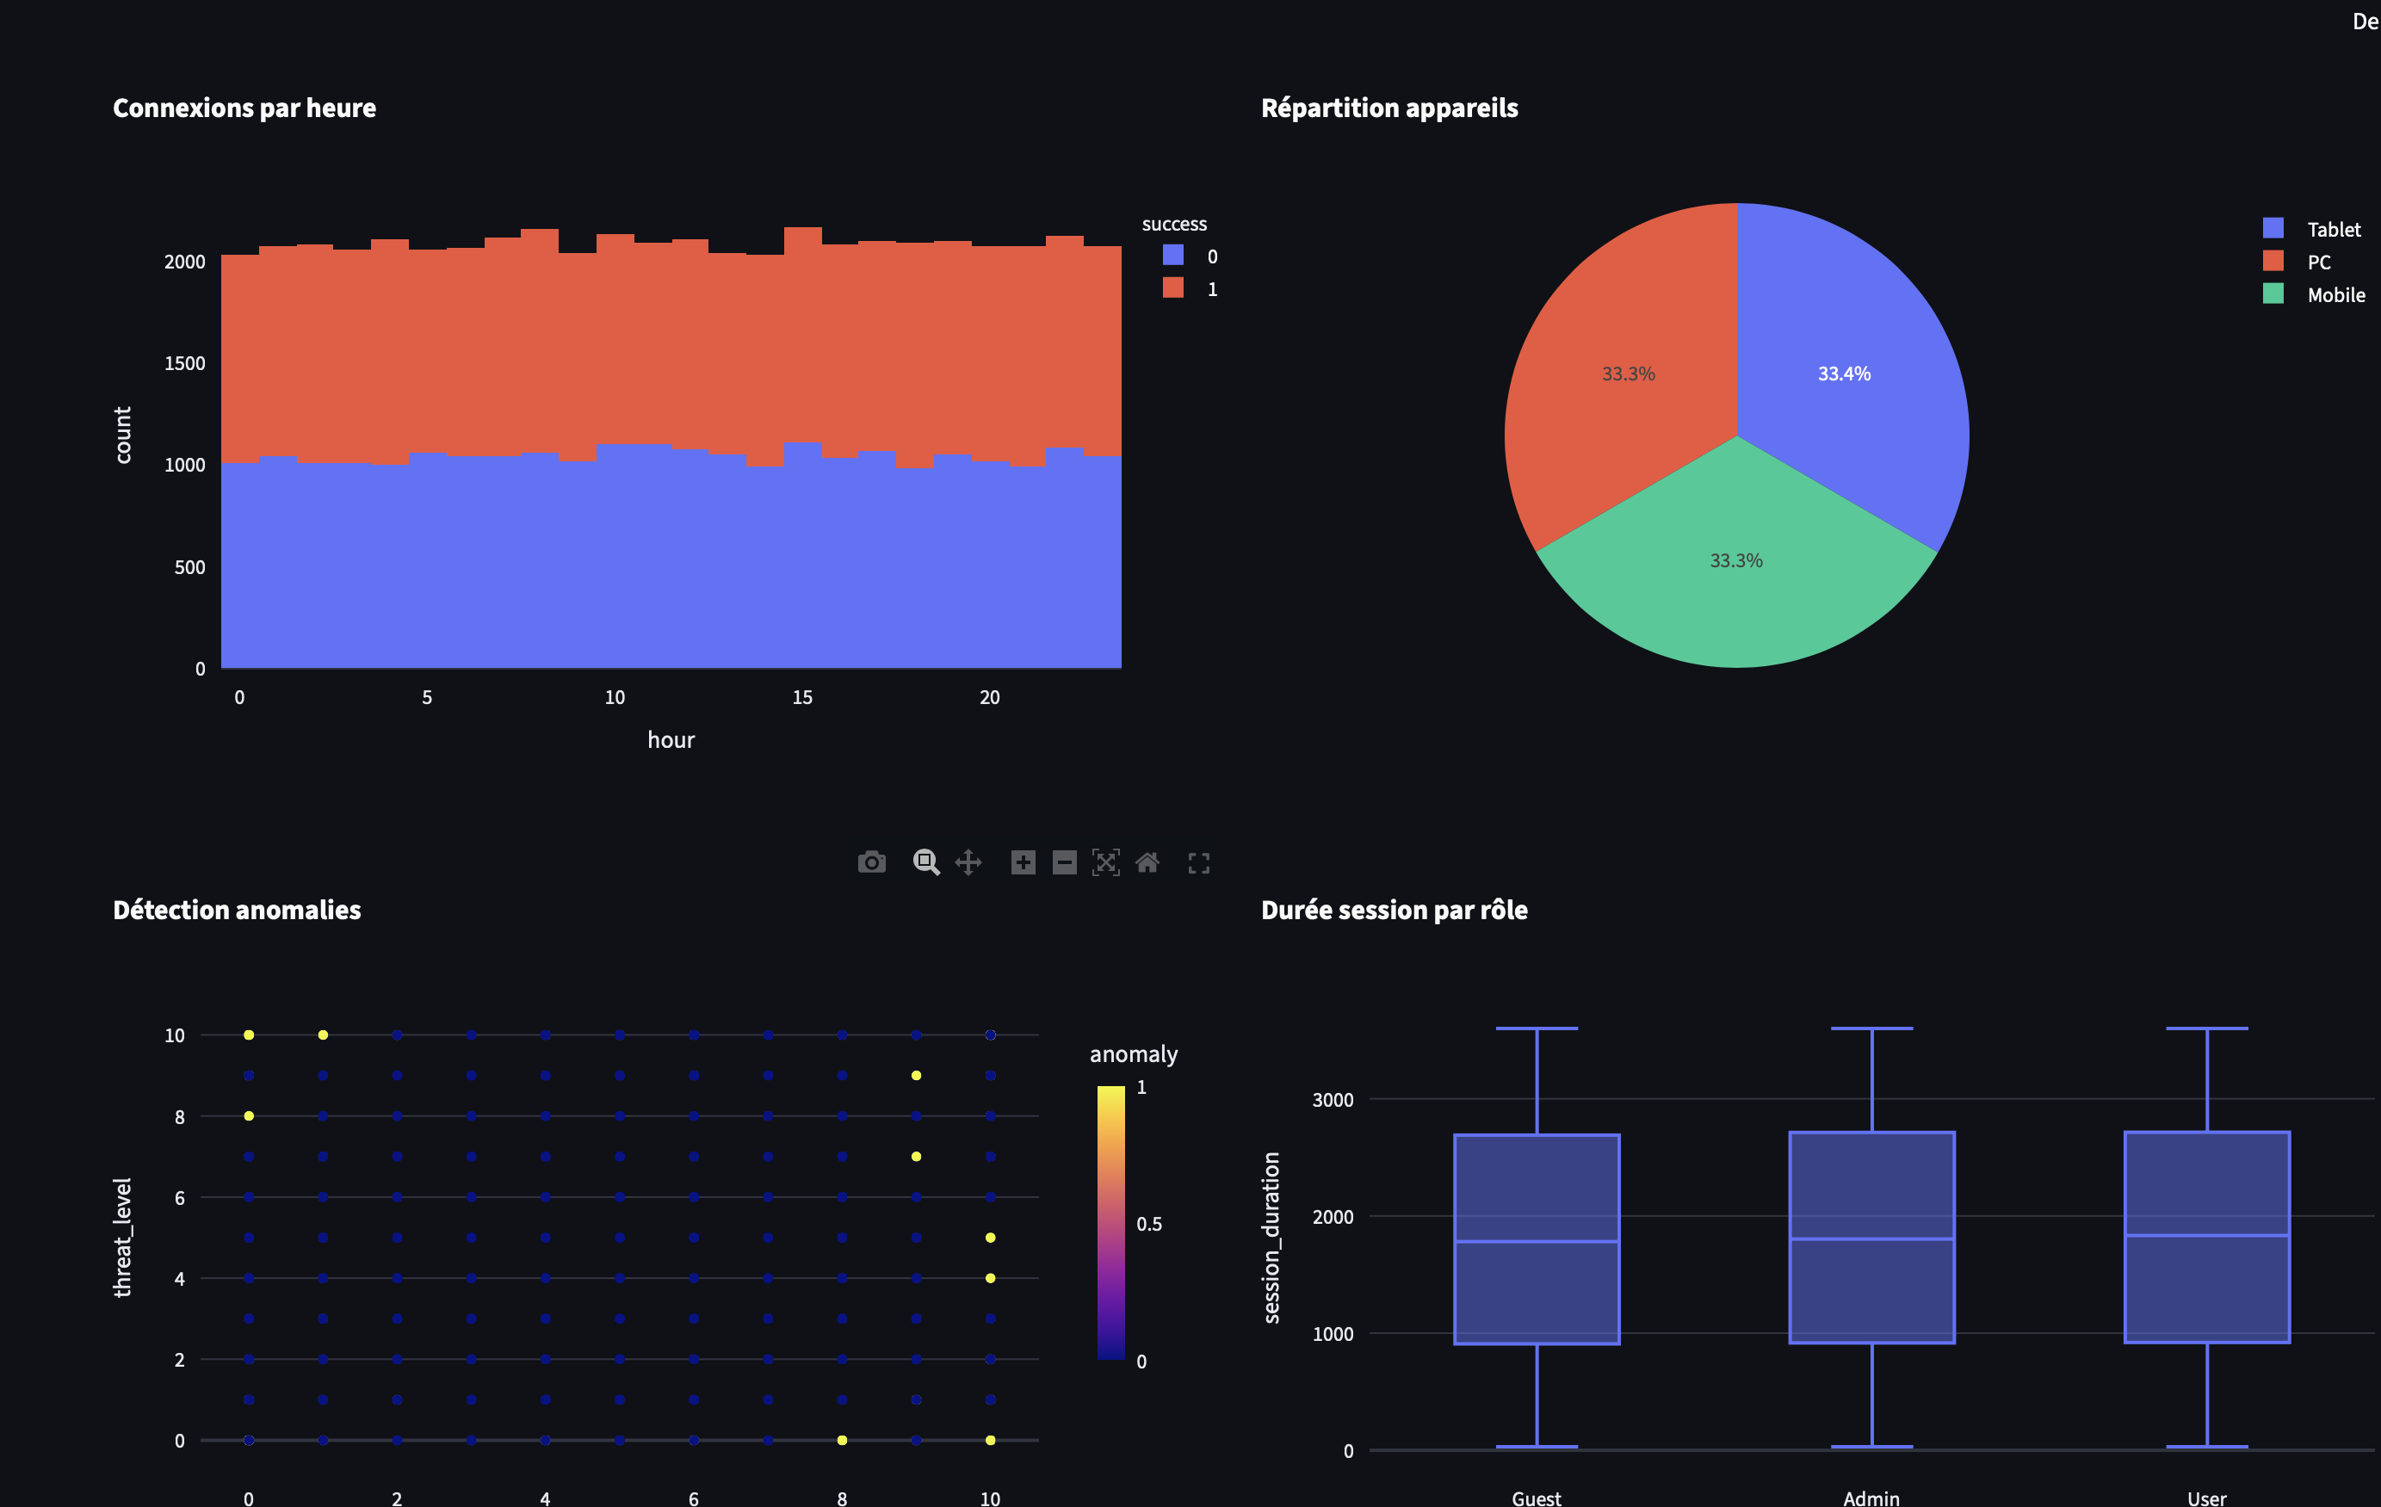Click the 'Détection anomalies' heading
Viewport: 2381px width, 1507px height.
tap(237, 910)
